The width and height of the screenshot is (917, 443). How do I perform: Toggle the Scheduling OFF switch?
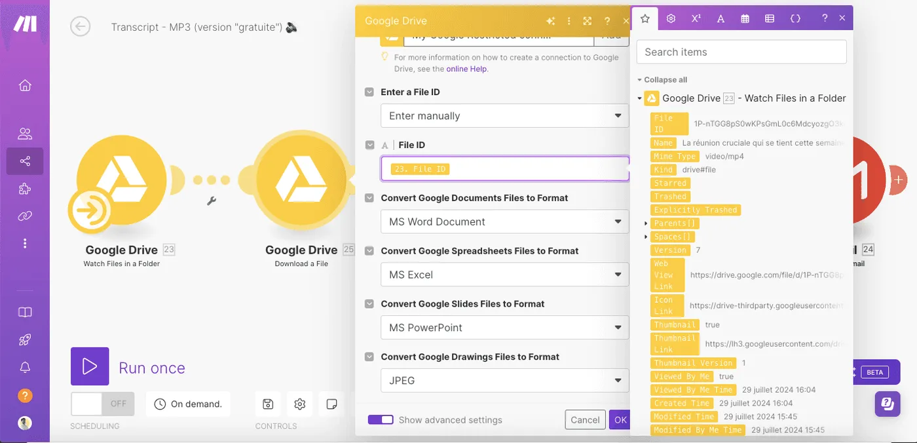pos(102,404)
